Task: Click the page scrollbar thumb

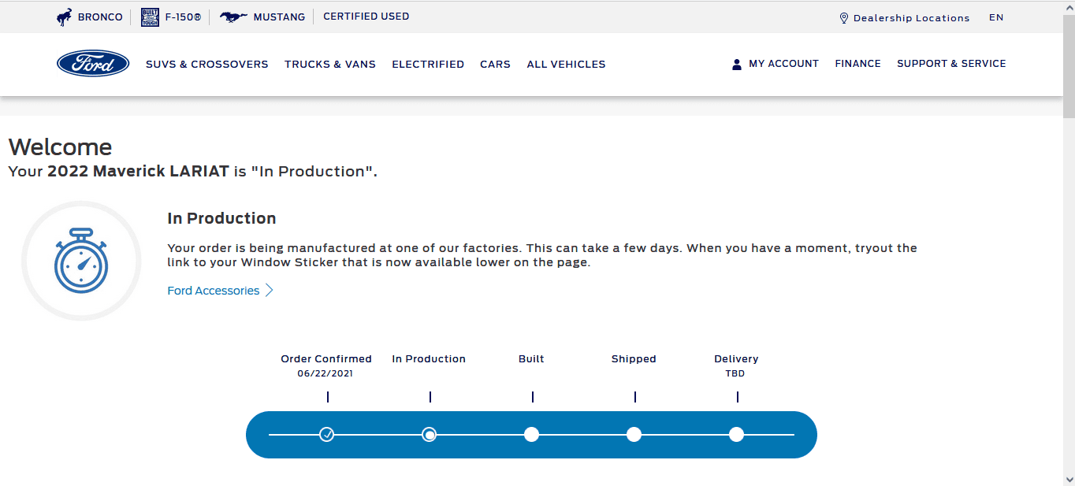Action: click(1069, 65)
